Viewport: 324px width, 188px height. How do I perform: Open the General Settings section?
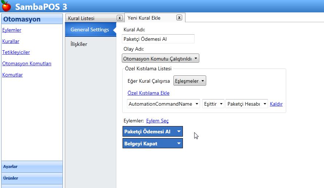point(89,30)
